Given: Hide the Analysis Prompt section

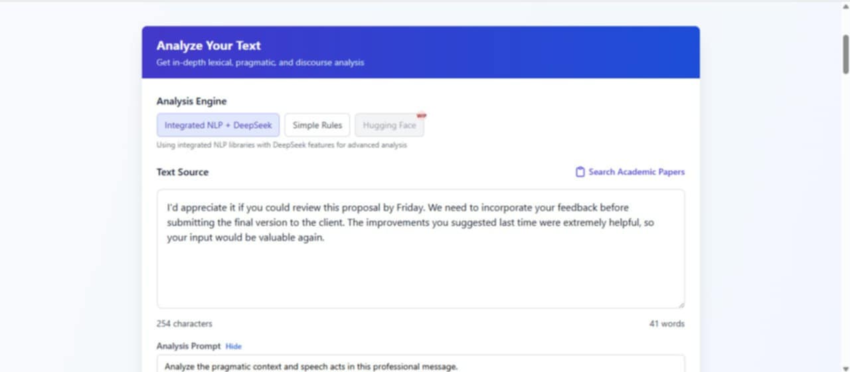Looking at the screenshot, I should 233,346.
